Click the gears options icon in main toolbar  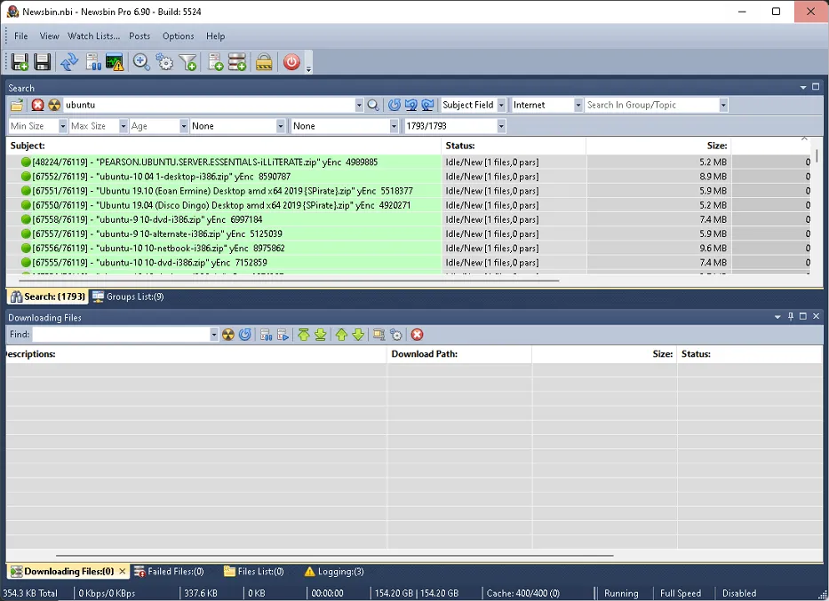coord(164,62)
